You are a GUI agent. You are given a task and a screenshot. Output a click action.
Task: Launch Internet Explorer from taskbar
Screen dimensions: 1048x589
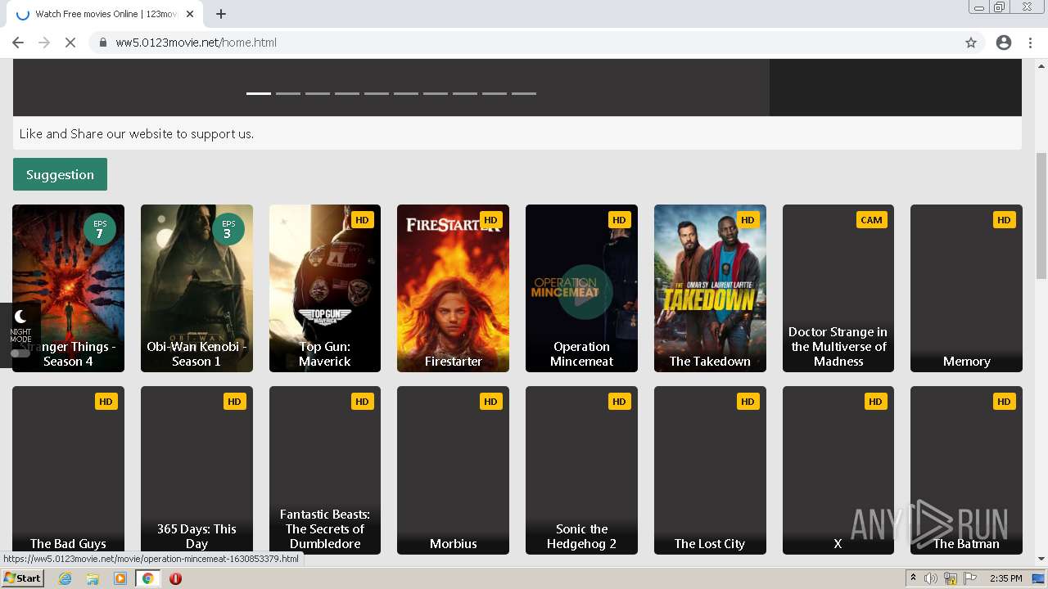65,578
